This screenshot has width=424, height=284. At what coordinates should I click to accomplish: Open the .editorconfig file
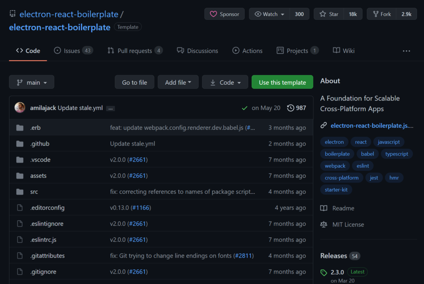click(47, 208)
